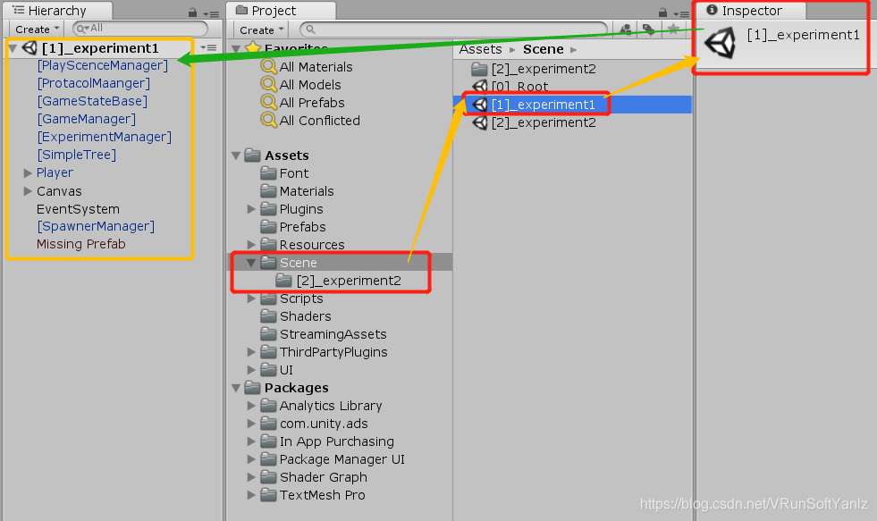Click the Unity icon beside the [1]_experiment1 scene in Hierarchy
Image resolution: width=877 pixels, height=521 pixels.
pos(30,48)
